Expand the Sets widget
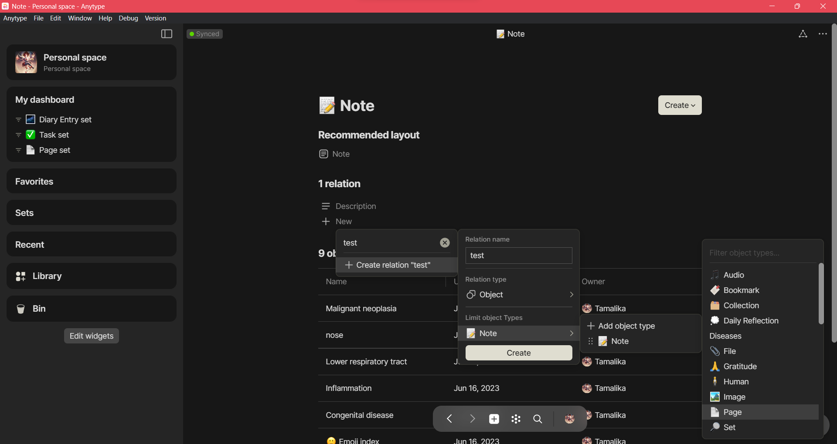This screenshot has height=444, width=837. [92, 213]
